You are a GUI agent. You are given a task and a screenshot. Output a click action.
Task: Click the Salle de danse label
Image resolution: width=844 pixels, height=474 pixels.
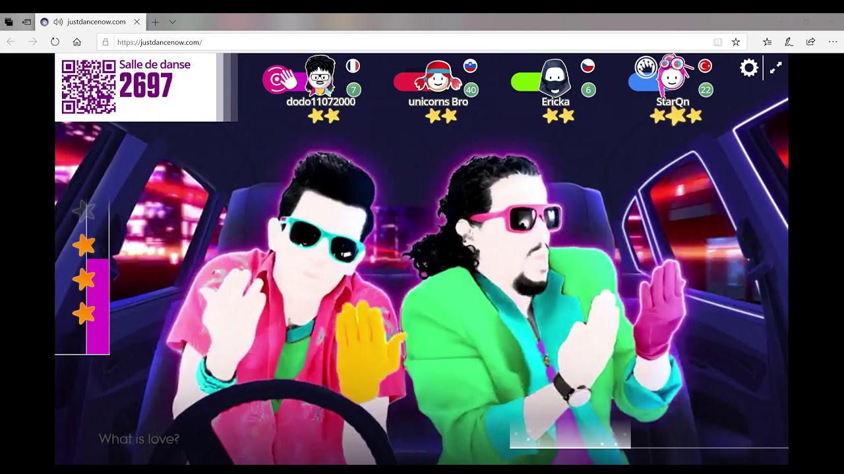[155, 65]
